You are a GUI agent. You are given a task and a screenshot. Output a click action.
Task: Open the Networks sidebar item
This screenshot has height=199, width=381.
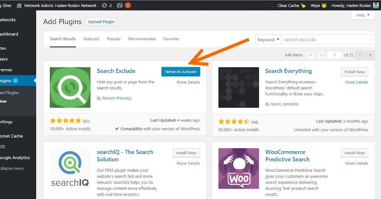click(8, 20)
